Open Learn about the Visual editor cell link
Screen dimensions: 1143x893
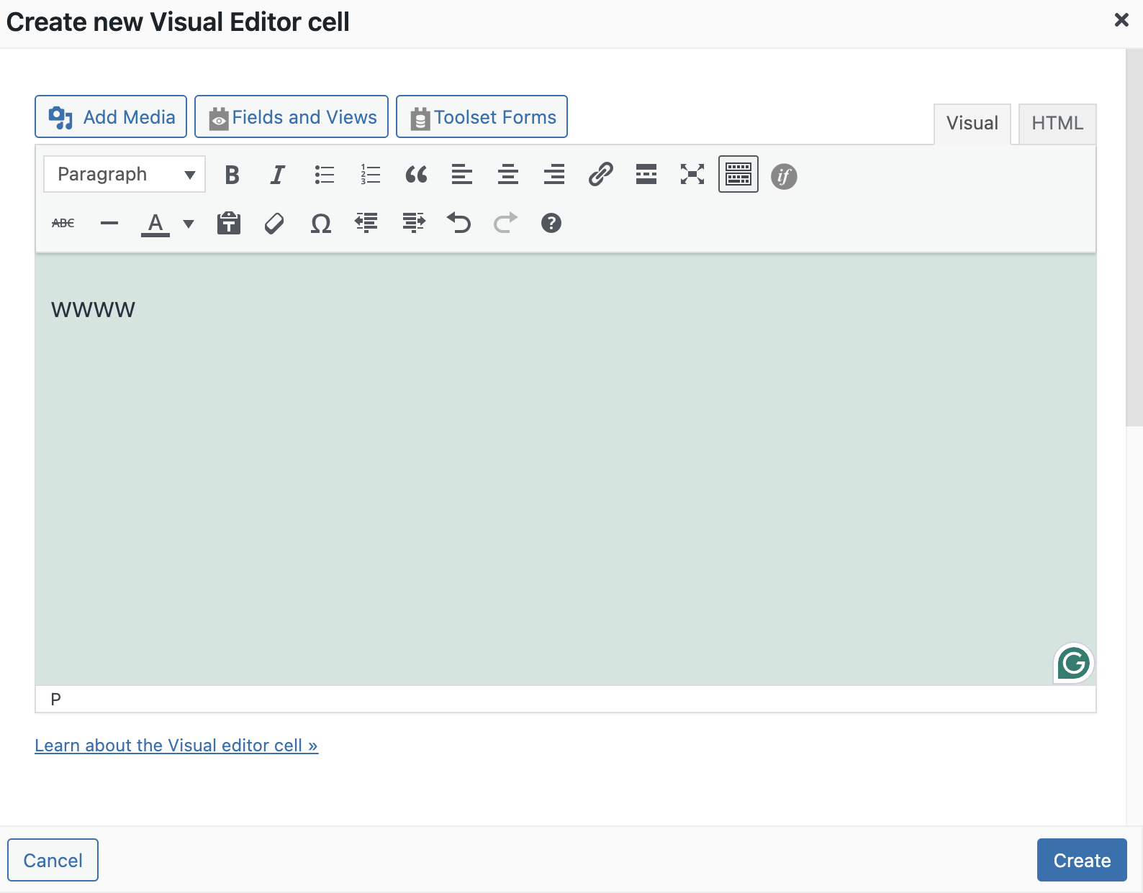coord(176,746)
